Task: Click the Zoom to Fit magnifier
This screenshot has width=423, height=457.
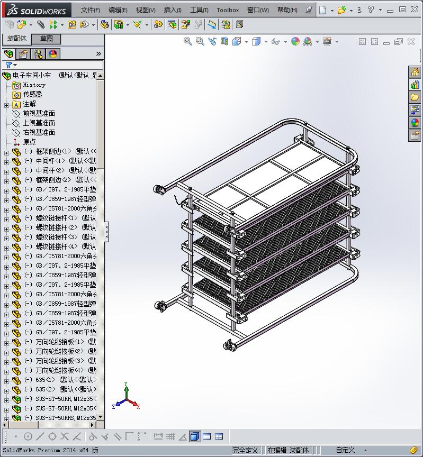Action: [x=187, y=42]
